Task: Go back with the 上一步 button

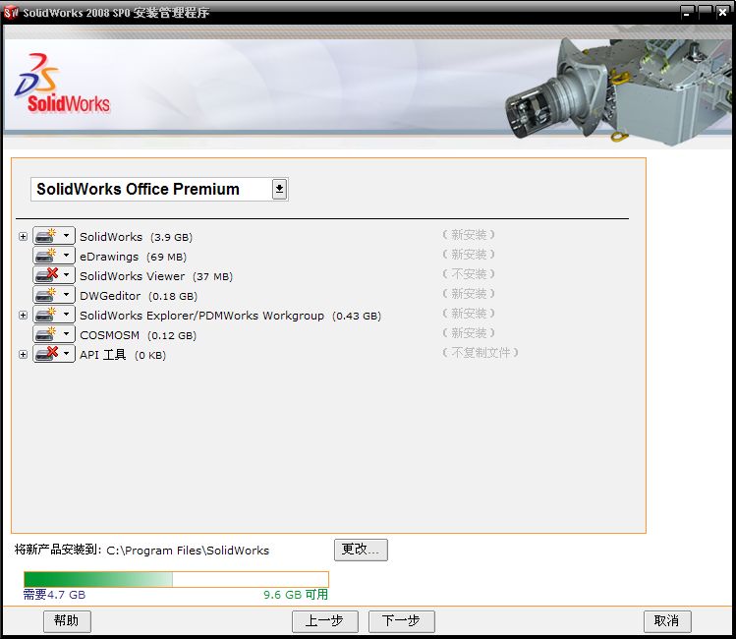Action: [325, 621]
